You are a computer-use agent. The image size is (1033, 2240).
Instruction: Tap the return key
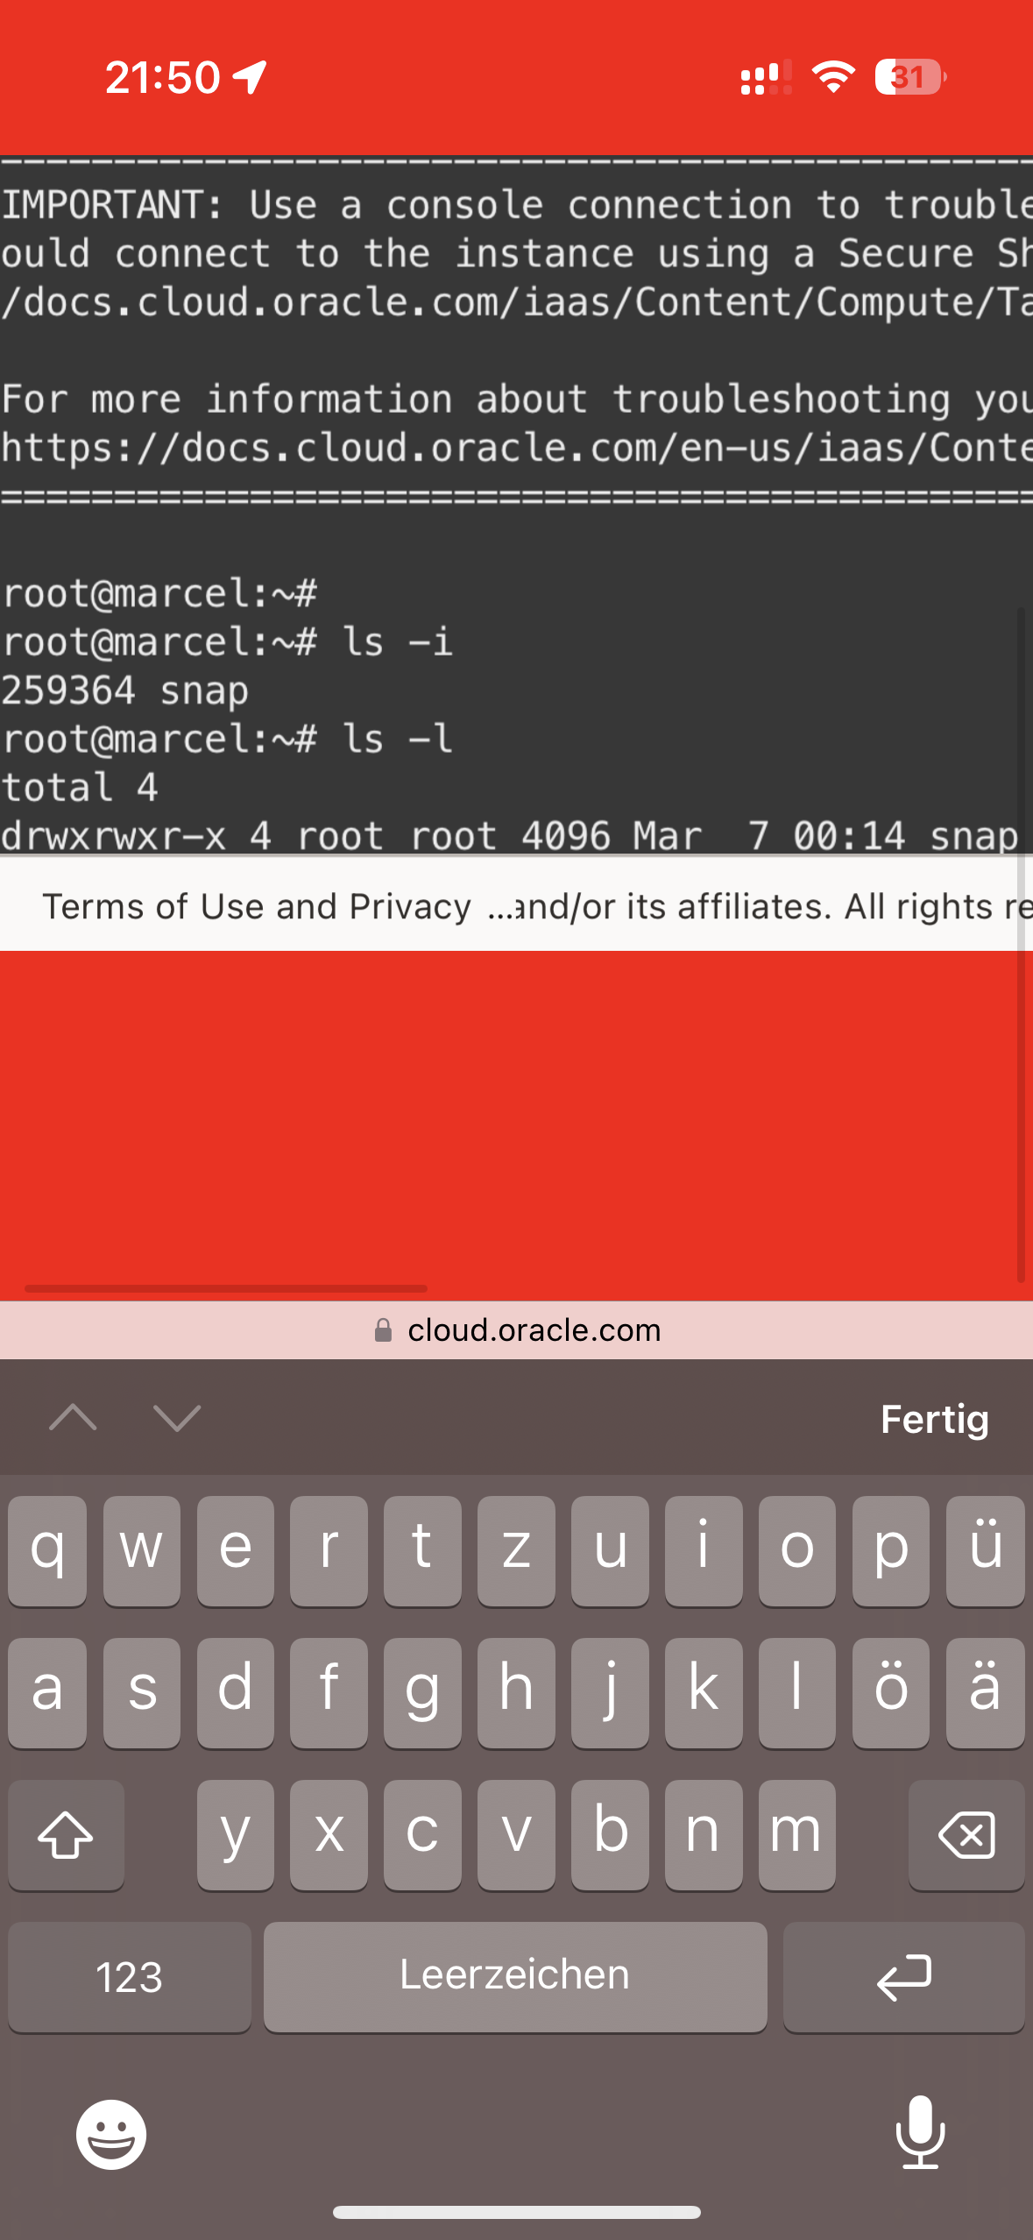click(903, 1977)
